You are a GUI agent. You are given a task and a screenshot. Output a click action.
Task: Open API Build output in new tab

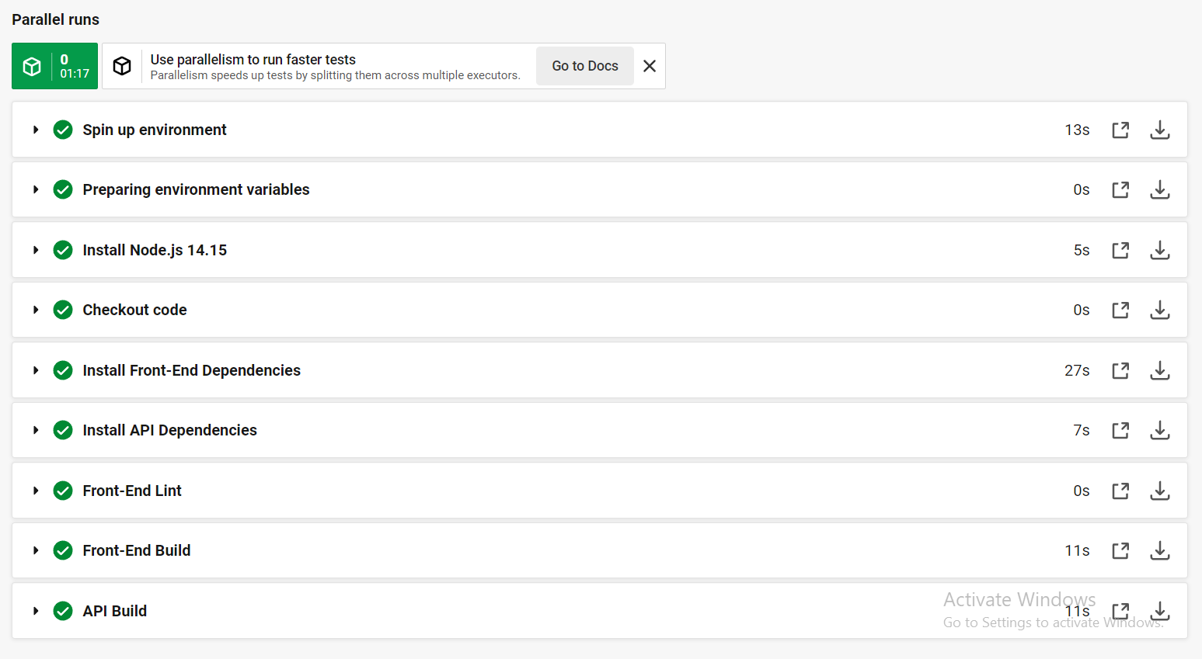point(1120,611)
